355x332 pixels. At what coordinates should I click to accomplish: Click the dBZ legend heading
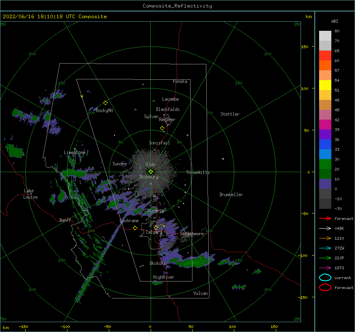click(x=334, y=21)
